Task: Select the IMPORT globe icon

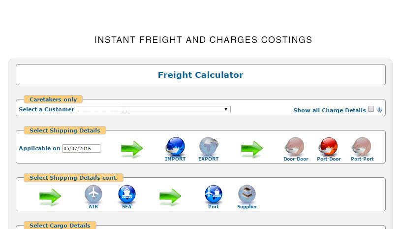Action: coord(175,146)
